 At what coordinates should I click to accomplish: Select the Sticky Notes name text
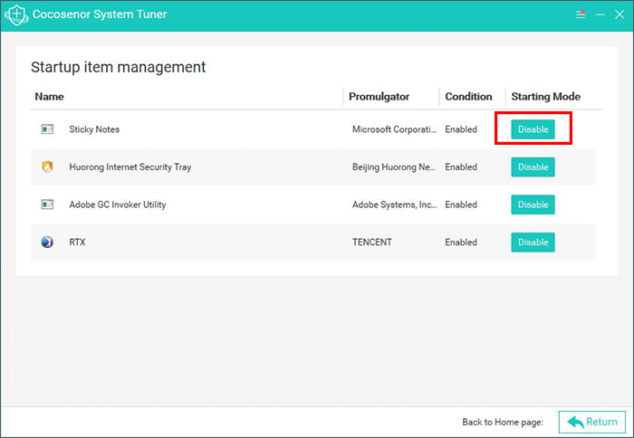pos(94,129)
